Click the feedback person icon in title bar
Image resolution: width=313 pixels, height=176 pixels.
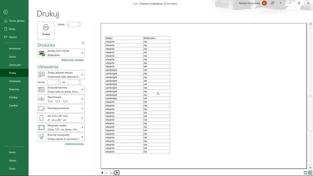272,3
